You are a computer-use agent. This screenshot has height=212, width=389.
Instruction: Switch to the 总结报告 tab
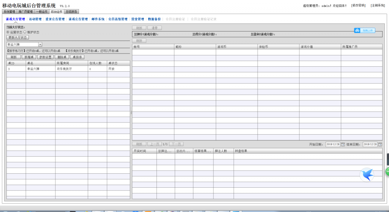71,12
